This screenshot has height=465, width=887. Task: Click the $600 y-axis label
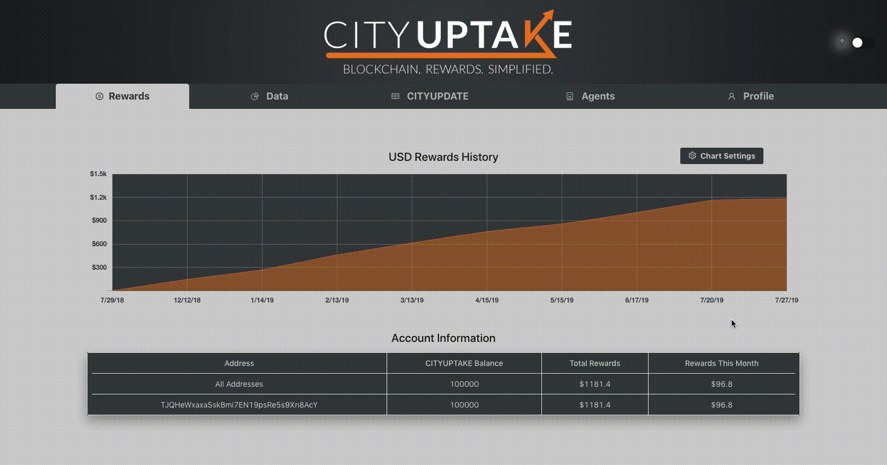[x=100, y=244]
